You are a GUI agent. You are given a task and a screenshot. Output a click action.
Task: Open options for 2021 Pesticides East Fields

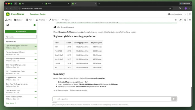35,72
